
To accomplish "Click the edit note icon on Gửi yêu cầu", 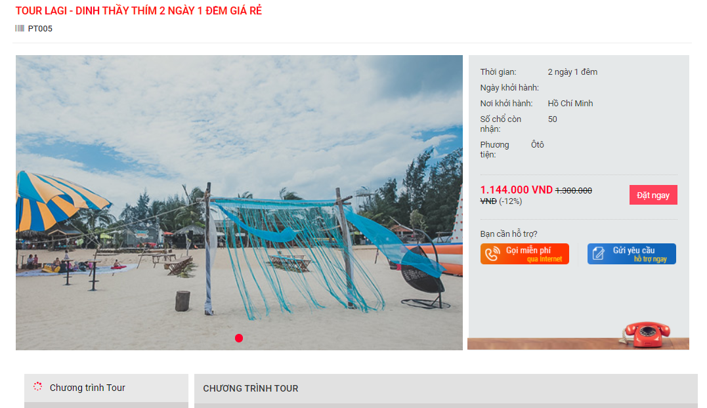I will pos(598,254).
